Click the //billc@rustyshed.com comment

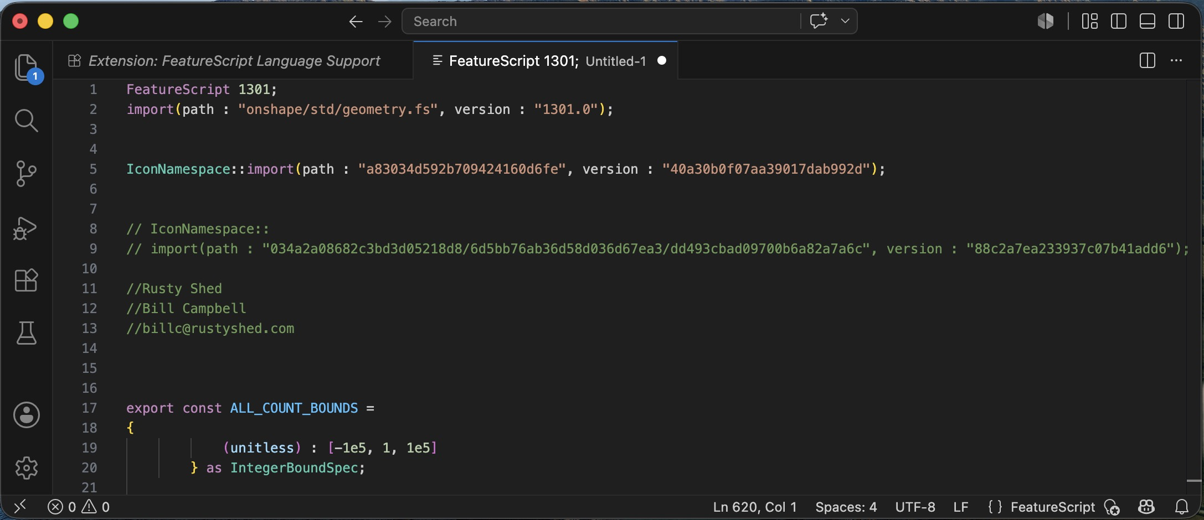pos(210,328)
